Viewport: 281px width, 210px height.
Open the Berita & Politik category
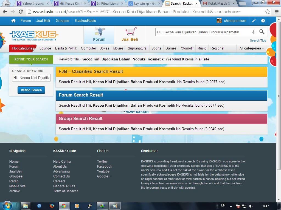point(66,48)
